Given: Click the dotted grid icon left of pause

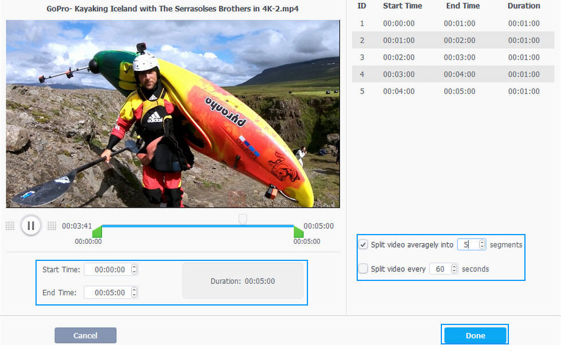Looking at the screenshot, I should point(10,225).
